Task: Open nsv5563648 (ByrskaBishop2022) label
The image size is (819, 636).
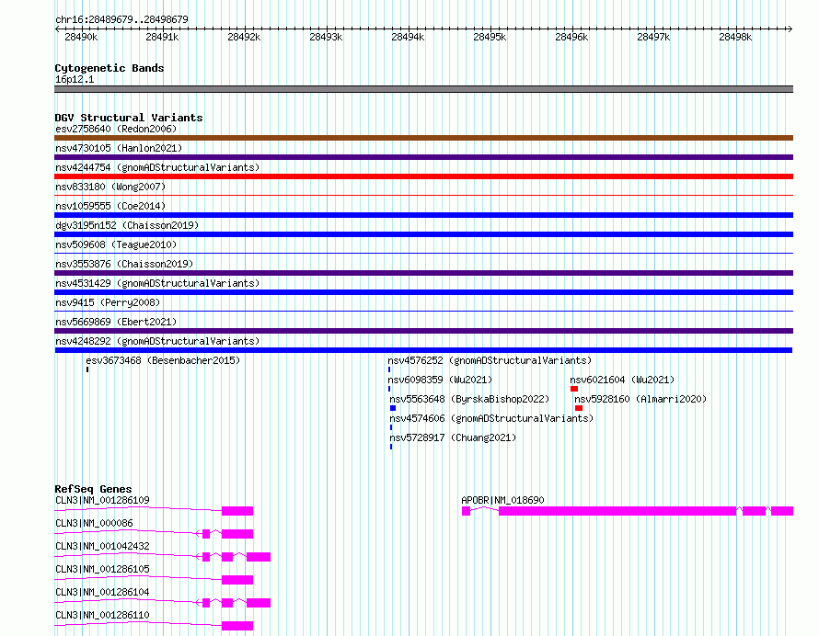Action: 469,399
